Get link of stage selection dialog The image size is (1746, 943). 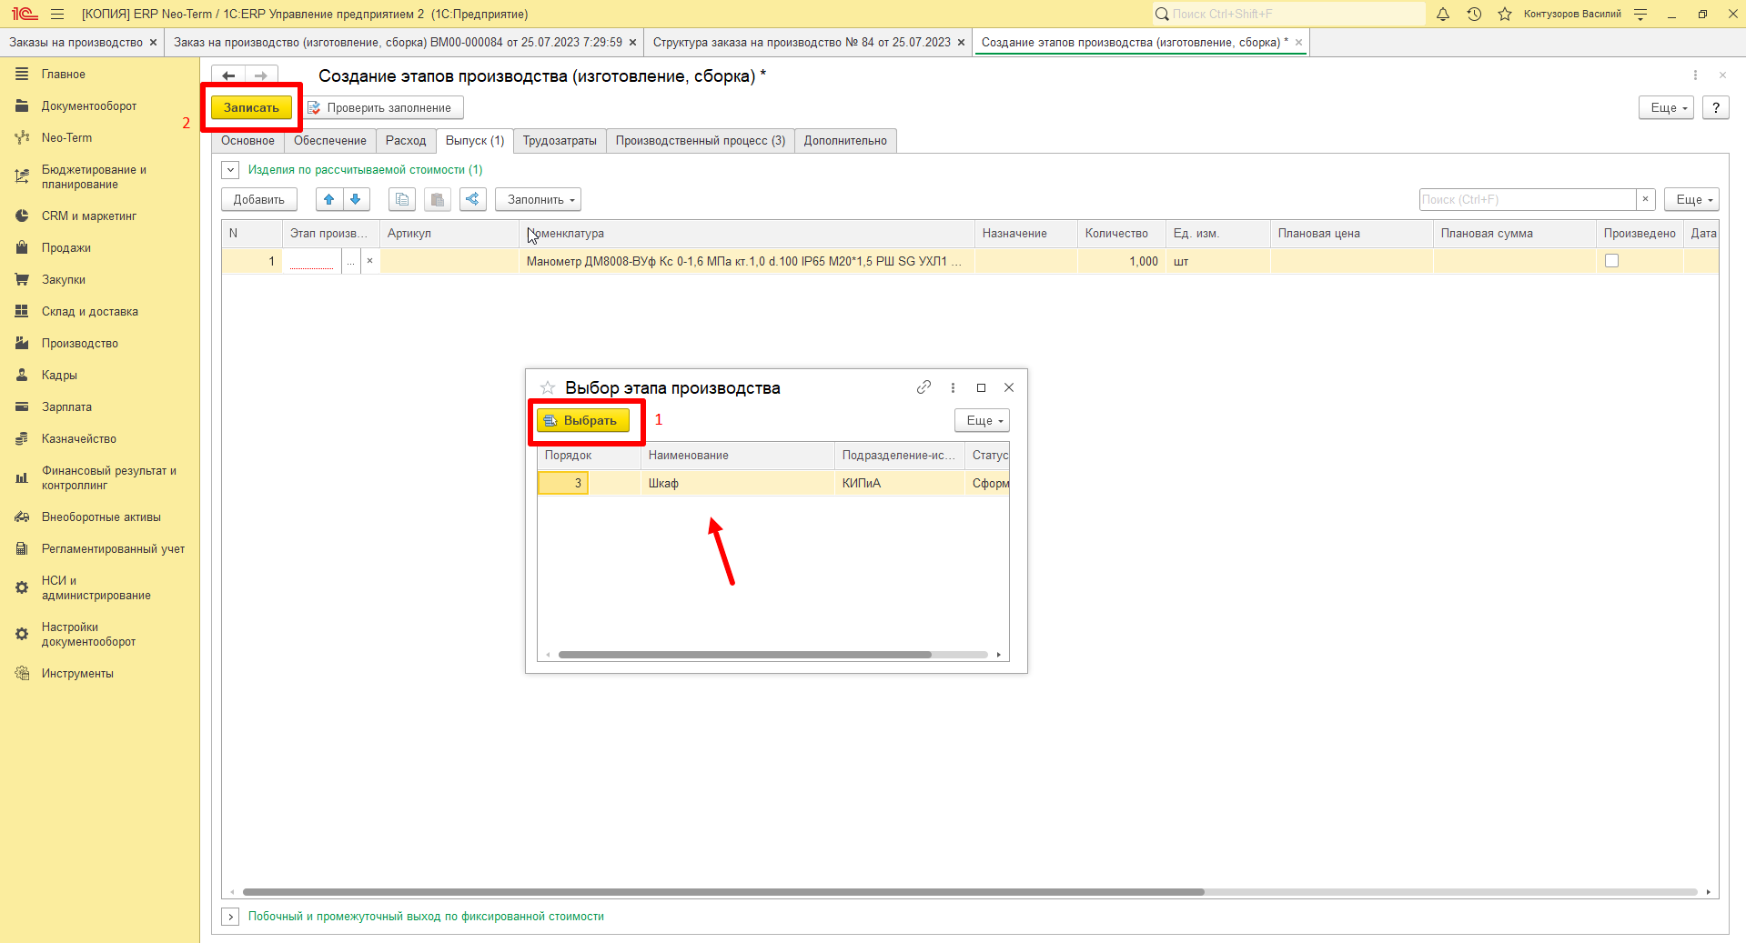click(x=923, y=387)
